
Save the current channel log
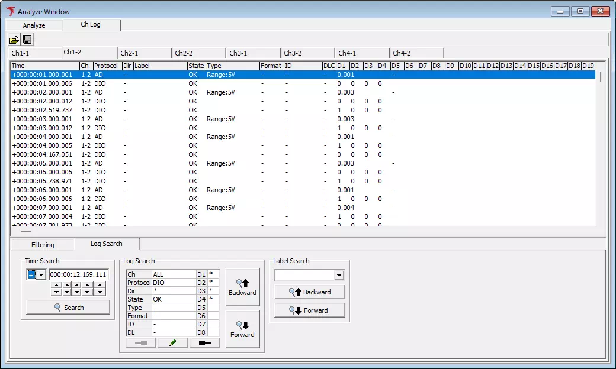tap(27, 39)
